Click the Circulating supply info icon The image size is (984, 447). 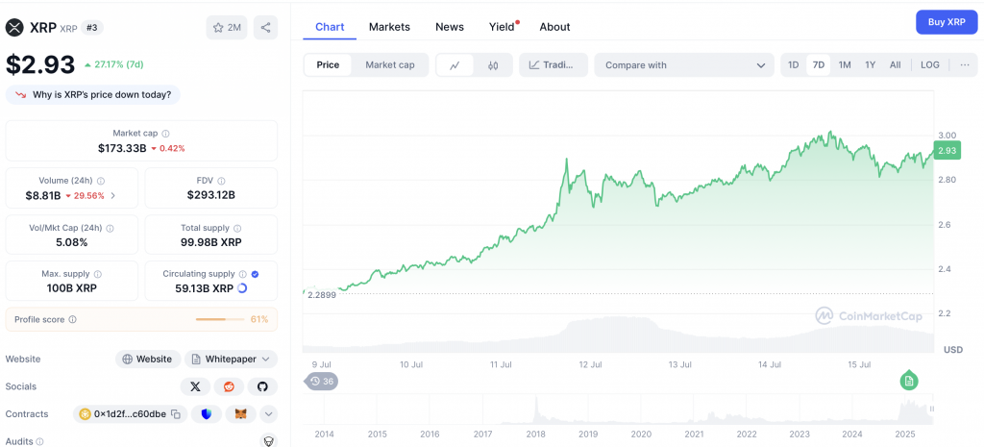tap(241, 274)
